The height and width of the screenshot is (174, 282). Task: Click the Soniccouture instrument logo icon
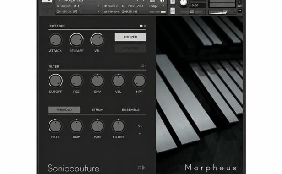(47, 9)
